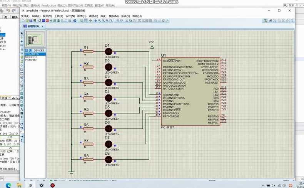
Task: Open the 窗口(W) menu in background window
Action: coord(100,5)
